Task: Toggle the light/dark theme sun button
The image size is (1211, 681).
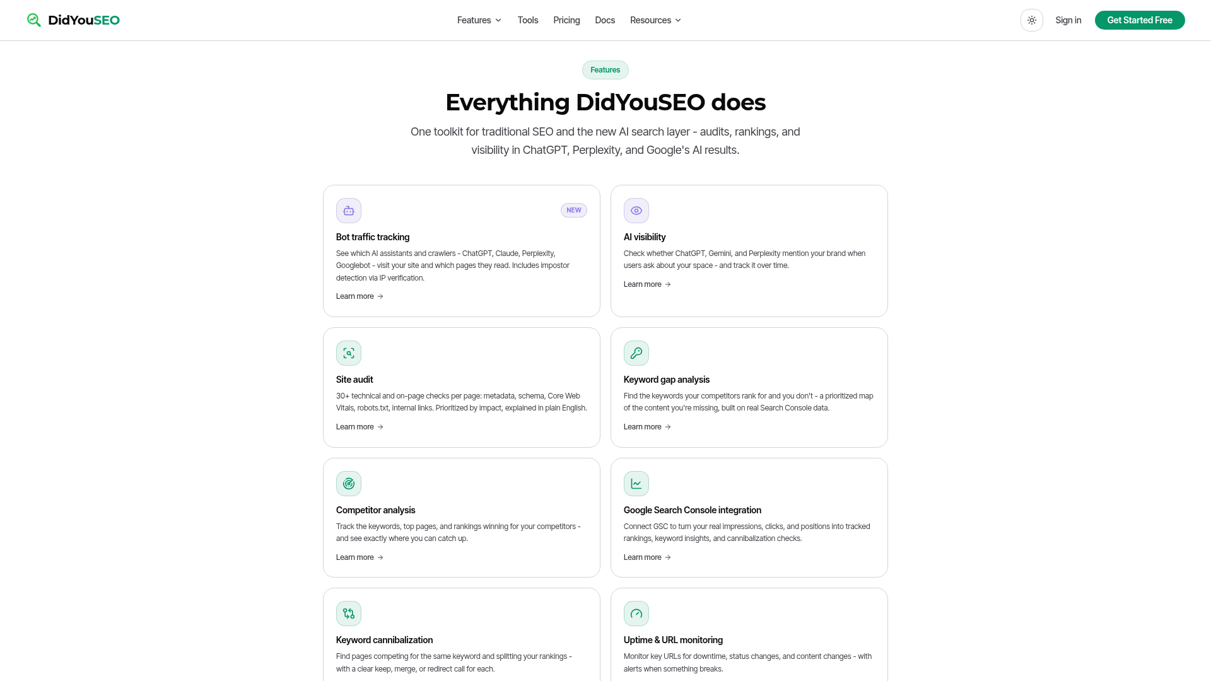Action: pos(1032,20)
